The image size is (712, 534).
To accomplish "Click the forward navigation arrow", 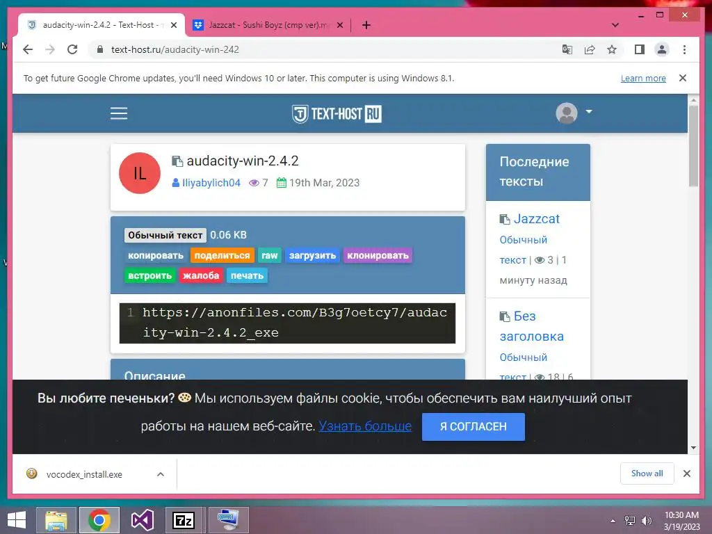I will point(50,49).
